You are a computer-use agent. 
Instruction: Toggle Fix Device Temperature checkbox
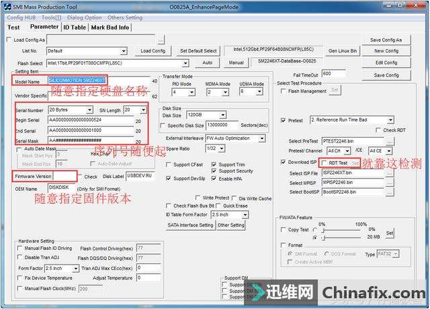click(x=19, y=278)
